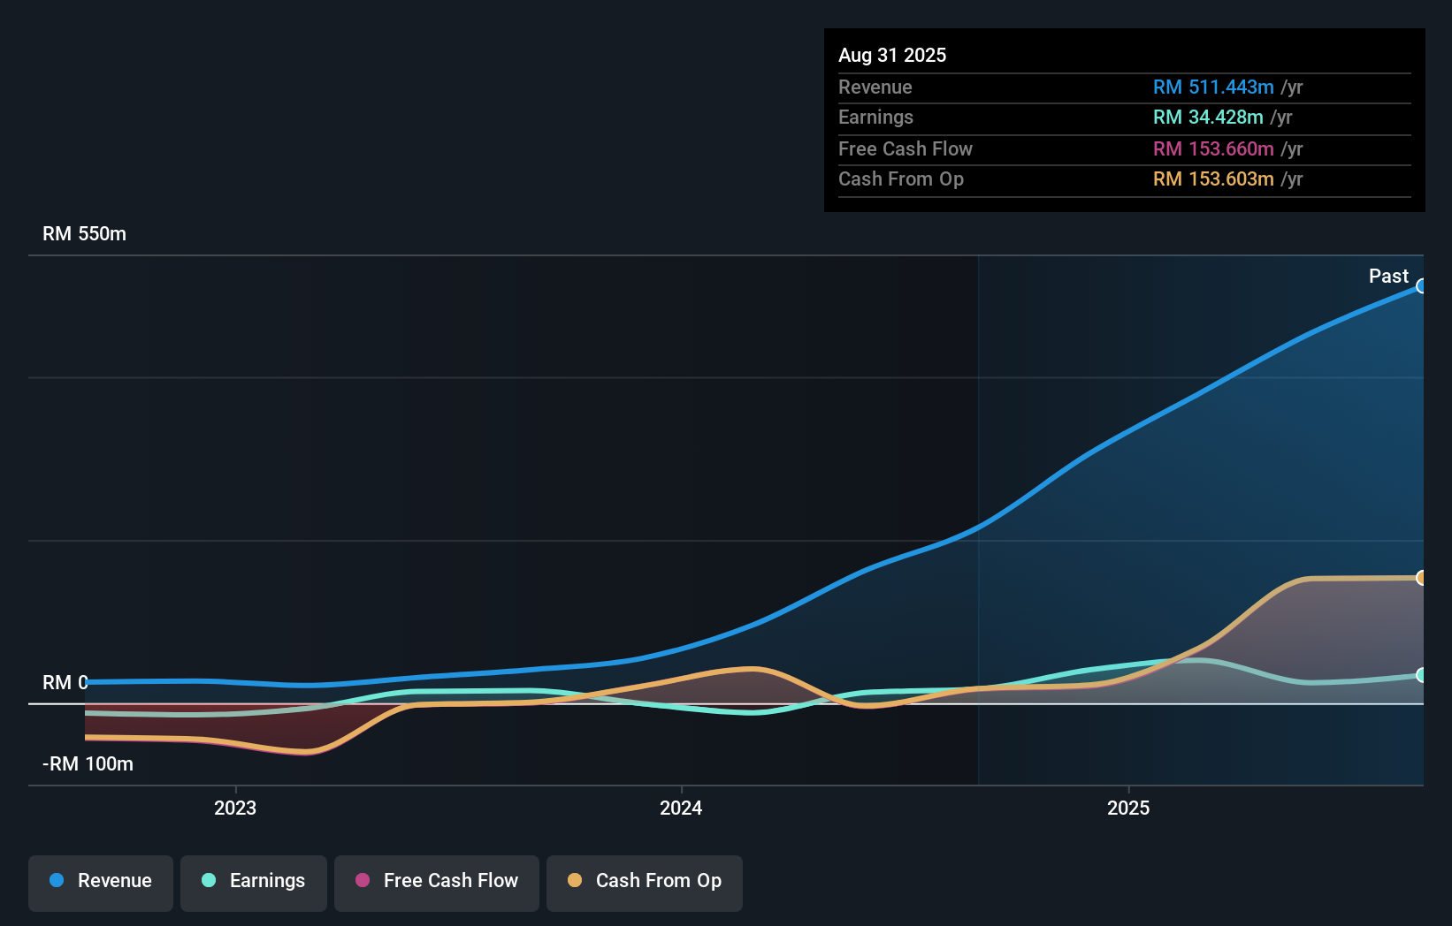Toggle the Earnings series legend button
This screenshot has height=926, width=1452.
[x=254, y=881]
